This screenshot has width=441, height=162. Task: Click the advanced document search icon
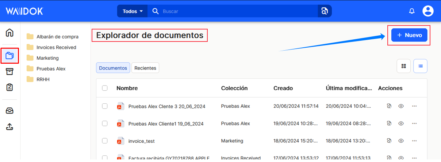(x=325, y=11)
